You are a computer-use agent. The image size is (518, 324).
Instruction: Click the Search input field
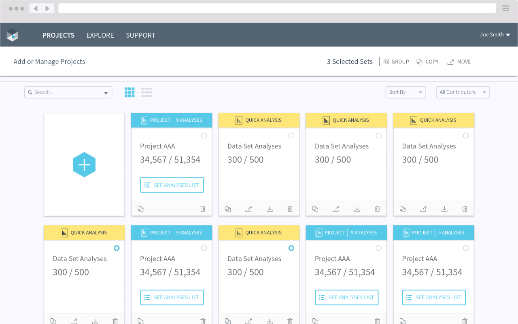[x=65, y=92]
